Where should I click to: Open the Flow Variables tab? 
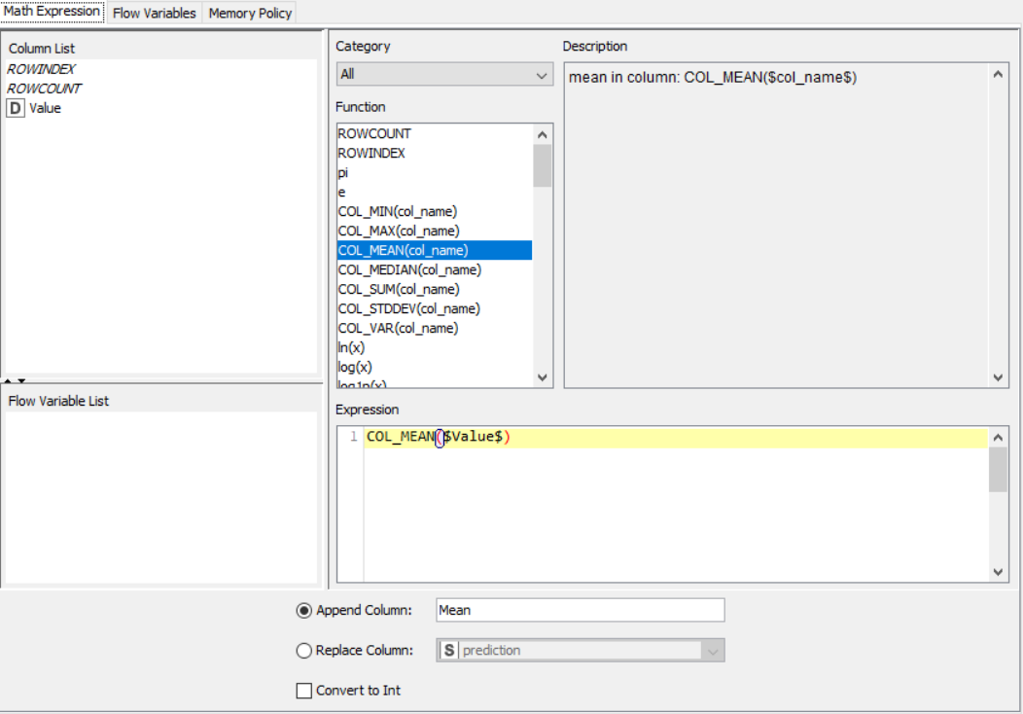point(154,13)
